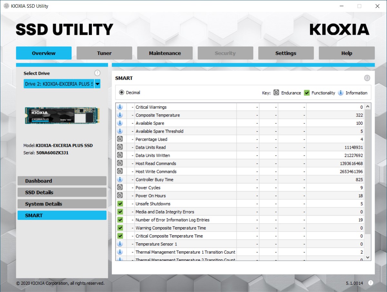The width and height of the screenshot is (387, 292).
Task: Select the SMART sidebar section
Action: click(62, 216)
